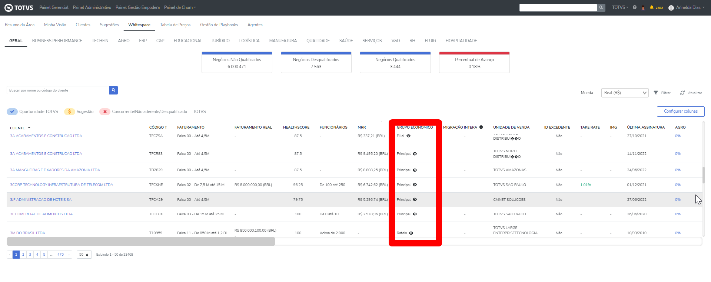This screenshot has width=711, height=282.
Task: Open the Arinelda Dias user menu
Action: [687, 7]
